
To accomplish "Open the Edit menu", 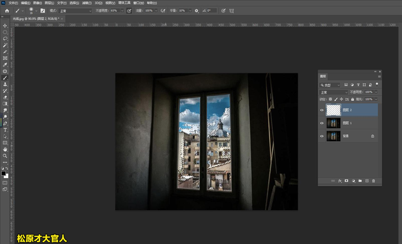I will coord(25,3).
